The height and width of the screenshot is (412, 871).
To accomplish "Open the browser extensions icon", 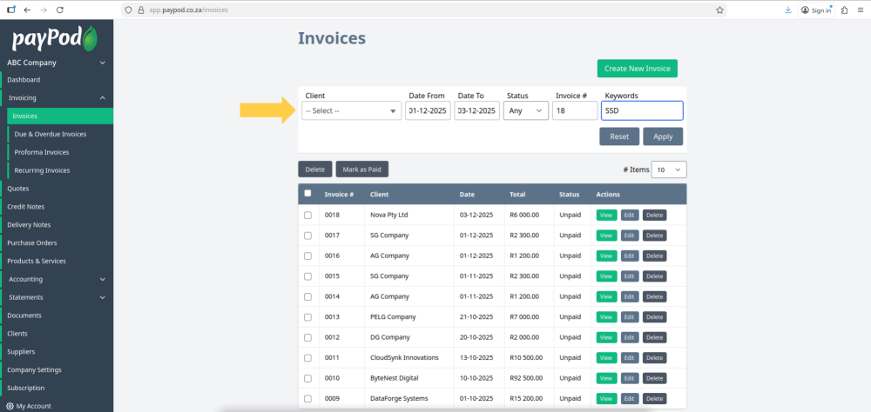I will pyautogui.click(x=844, y=10).
